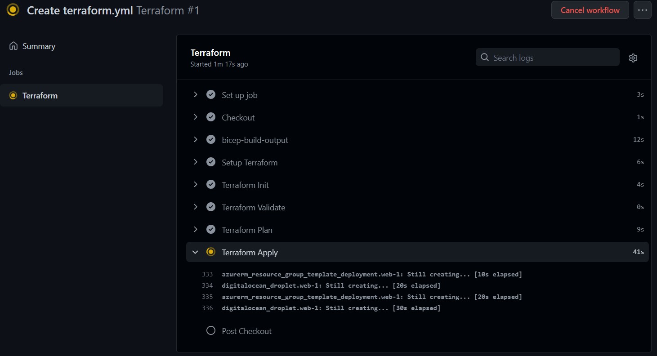Click the Terraform Init step label

tap(246, 185)
